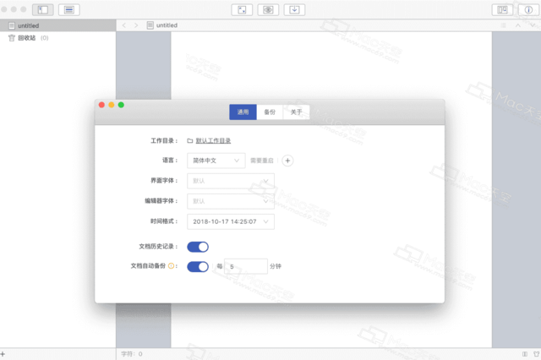
Task: Click the 分钟 minutes label
Action: click(276, 266)
